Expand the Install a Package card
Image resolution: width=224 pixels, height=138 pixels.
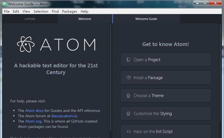(166, 77)
